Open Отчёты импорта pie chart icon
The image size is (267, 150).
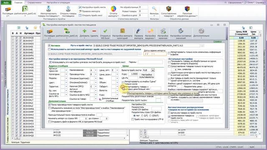coord(113,9)
